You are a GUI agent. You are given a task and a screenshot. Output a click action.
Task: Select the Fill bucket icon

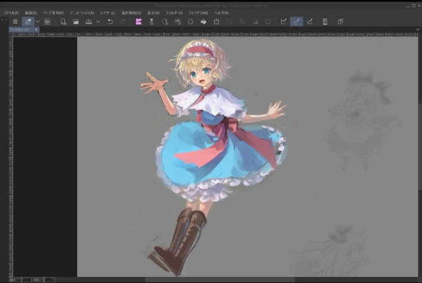204,22
